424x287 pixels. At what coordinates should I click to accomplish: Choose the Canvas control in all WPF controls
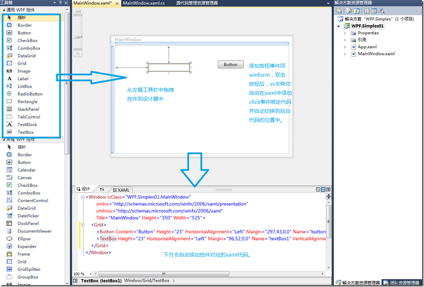(x=33, y=178)
